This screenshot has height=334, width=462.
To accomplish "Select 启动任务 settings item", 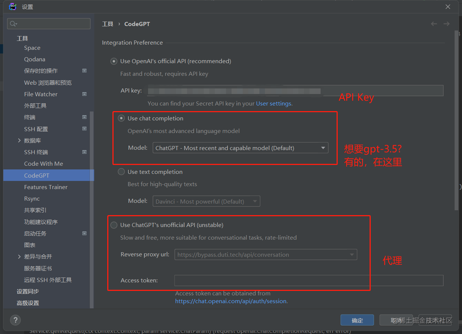I will point(35,234).
